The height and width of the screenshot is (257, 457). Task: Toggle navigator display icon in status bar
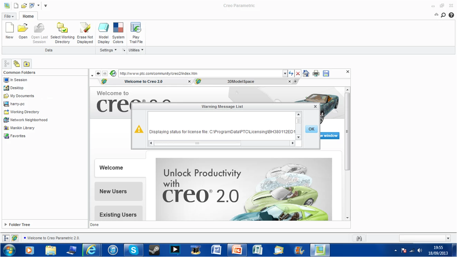(6, 238)
